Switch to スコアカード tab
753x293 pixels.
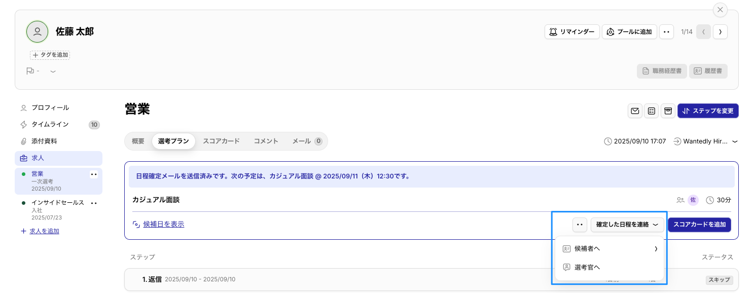point(221,141)
